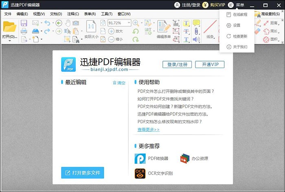Image resolution: width=285 pixels, height=192 pixels.
Task: Open the 文档(D) menu
Action: (x=56, y=14)
